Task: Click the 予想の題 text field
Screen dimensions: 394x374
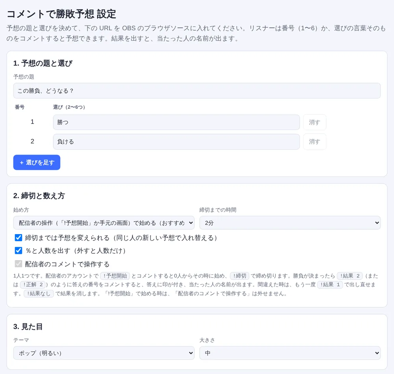Action: pyautogui.click(x=197, y=91)
